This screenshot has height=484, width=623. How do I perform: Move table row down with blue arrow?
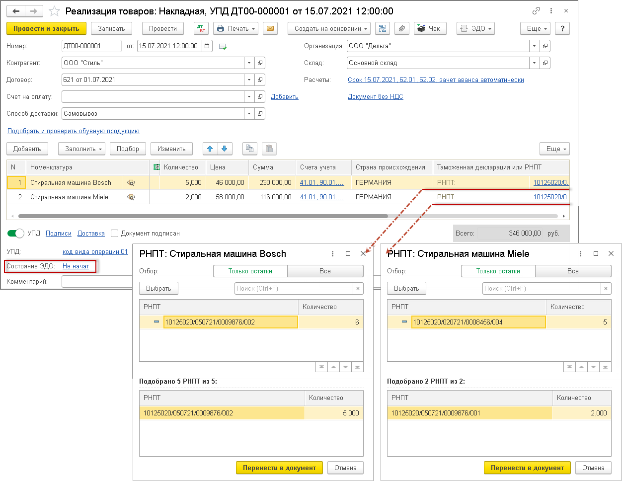click(x=225, y=149)
